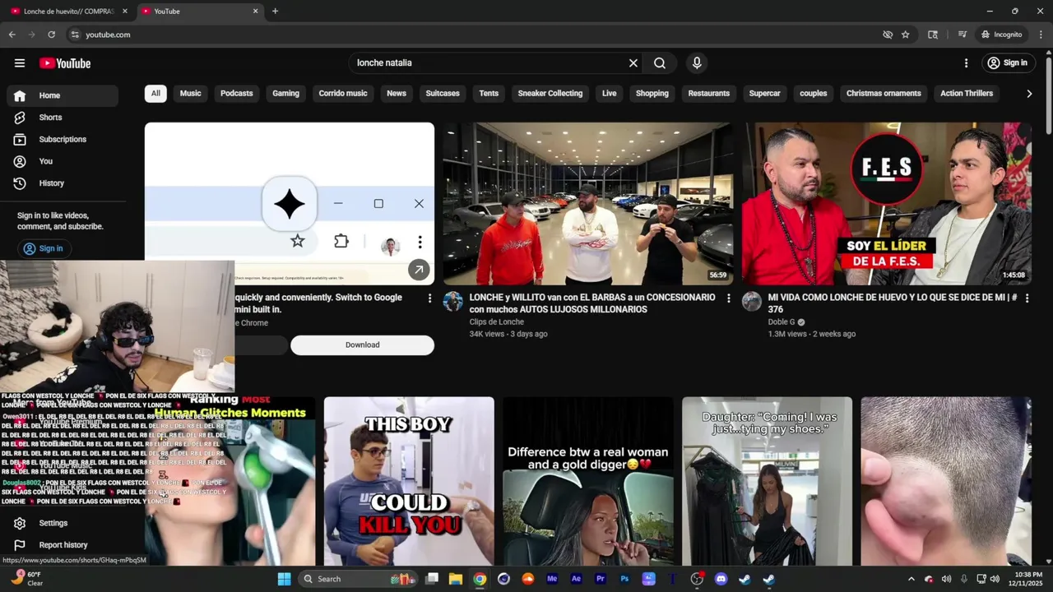
Task: Click the sidebar Sign in button
Action: point(44,248)
